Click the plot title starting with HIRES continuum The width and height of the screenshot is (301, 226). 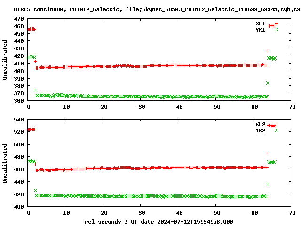click(x=157, y=9)
